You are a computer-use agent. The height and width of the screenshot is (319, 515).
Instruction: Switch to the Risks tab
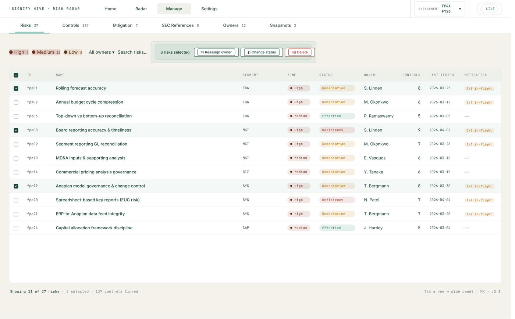29,25
